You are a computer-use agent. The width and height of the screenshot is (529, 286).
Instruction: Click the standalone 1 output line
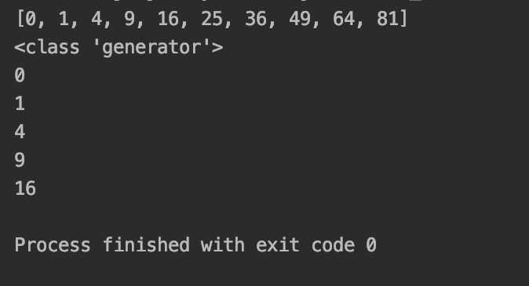point(20,104)
